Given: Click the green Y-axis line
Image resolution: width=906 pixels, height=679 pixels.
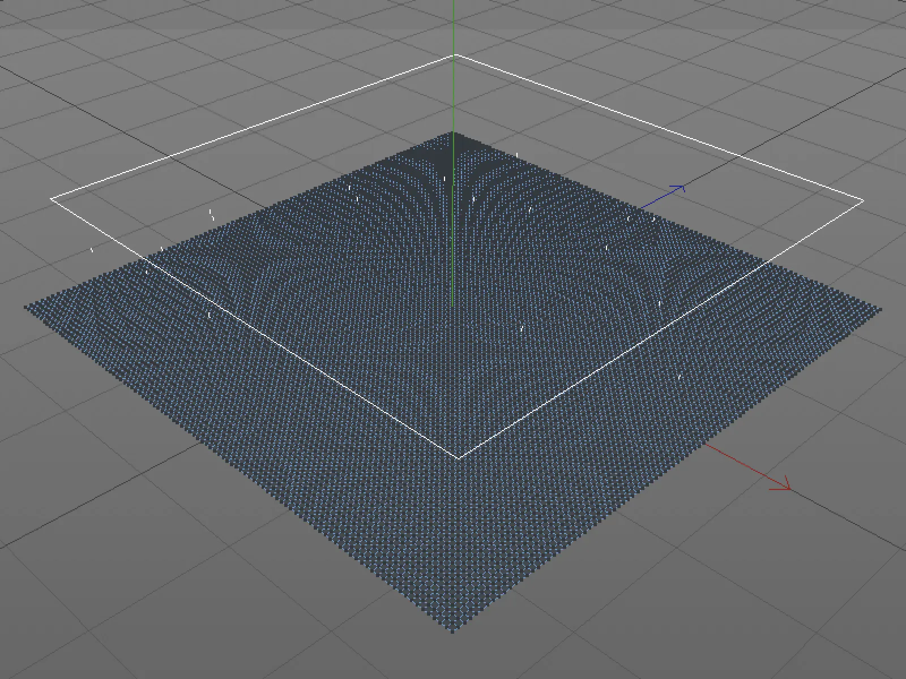Looking at the screenshot, I should pyautogui.click(x=453, y=154).
